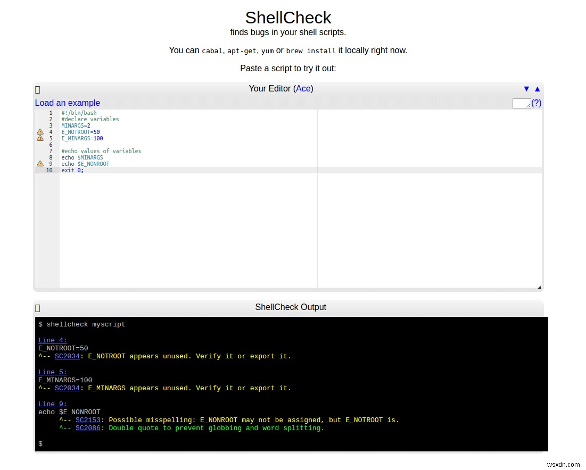The image size is (586, 470).
Task: Click 'E_NOTROOT appears unused' message
Action: pyautogui.click(x=189, y=356)
